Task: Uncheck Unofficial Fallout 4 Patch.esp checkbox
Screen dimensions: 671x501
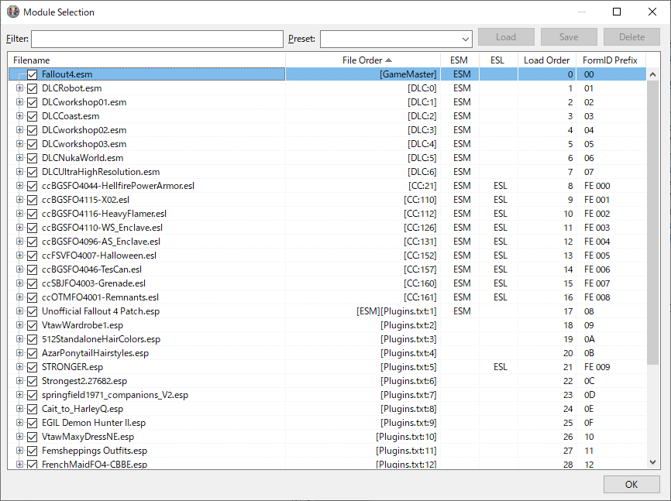Action: click(x=32, y=311)
